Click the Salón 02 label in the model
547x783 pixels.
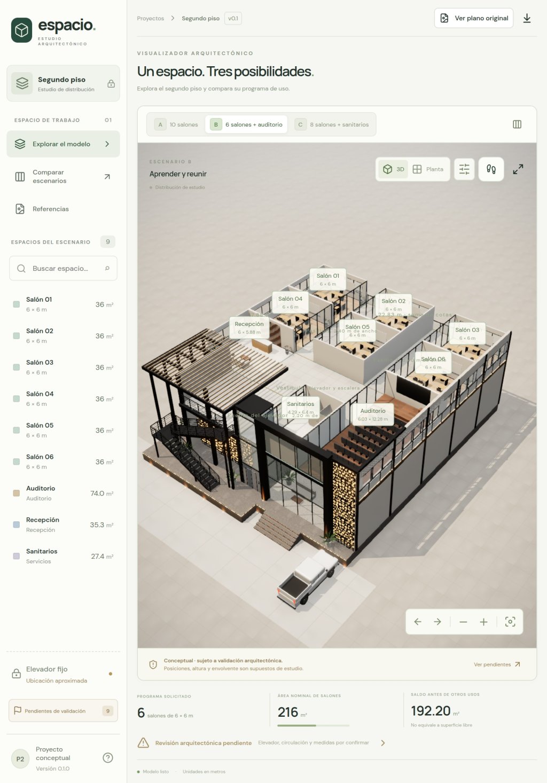tap(394, 304)
